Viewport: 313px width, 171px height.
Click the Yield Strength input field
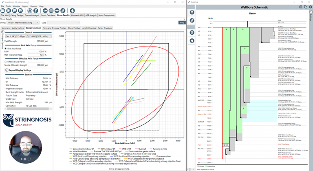[37, 41]
